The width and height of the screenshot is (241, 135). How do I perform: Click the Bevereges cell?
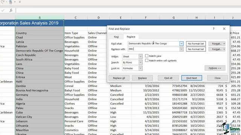click(x=76, y=55)
